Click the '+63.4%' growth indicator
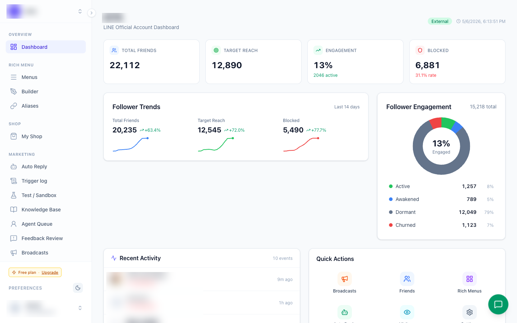 tap(150, 130)
